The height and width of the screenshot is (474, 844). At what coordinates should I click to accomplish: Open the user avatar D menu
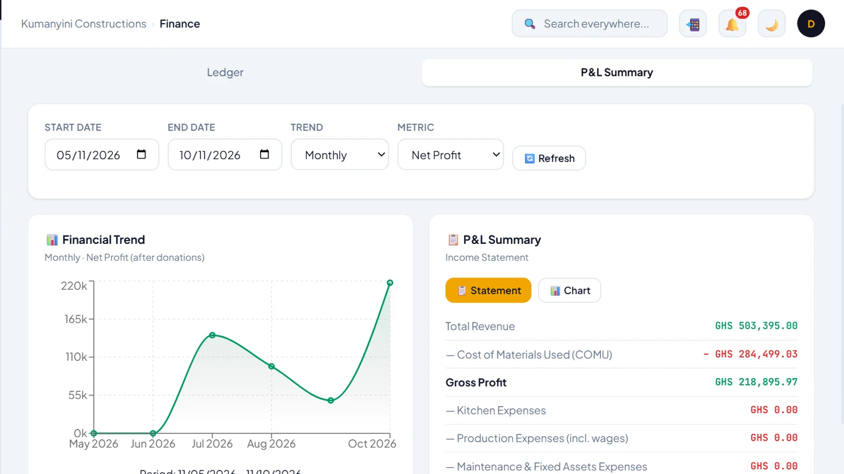pyautogui.click(x=811, y=24)
